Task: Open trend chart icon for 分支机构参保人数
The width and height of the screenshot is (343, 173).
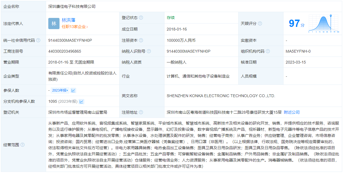Action: 81,101
